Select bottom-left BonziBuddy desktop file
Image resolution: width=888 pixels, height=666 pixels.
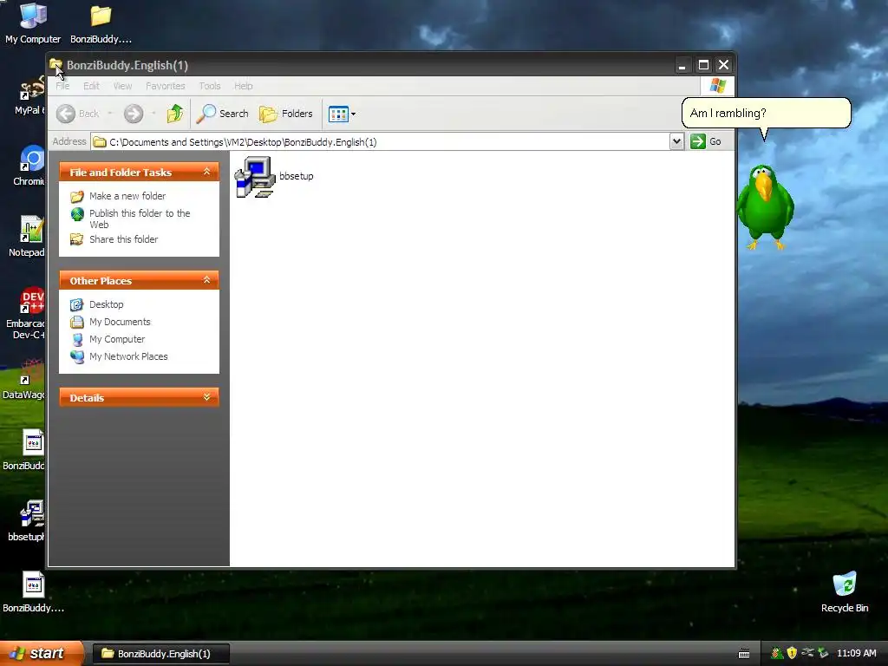33,592
